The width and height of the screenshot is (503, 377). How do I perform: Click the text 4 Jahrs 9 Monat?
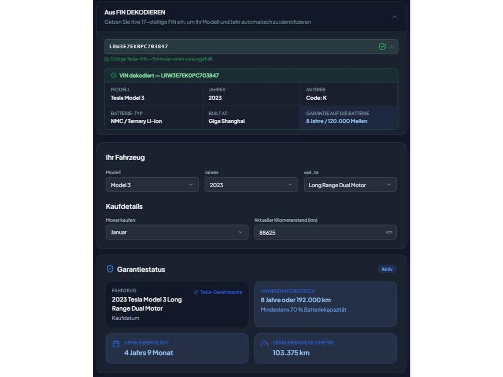(148, 352)
